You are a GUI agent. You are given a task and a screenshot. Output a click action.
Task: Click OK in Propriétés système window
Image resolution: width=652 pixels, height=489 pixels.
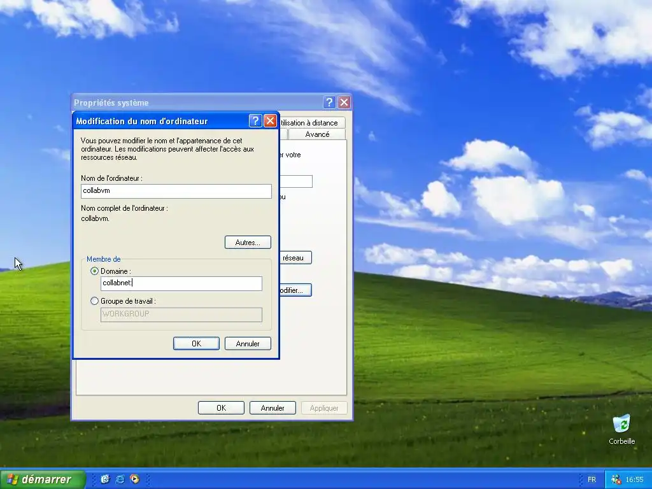coord(221,408)
